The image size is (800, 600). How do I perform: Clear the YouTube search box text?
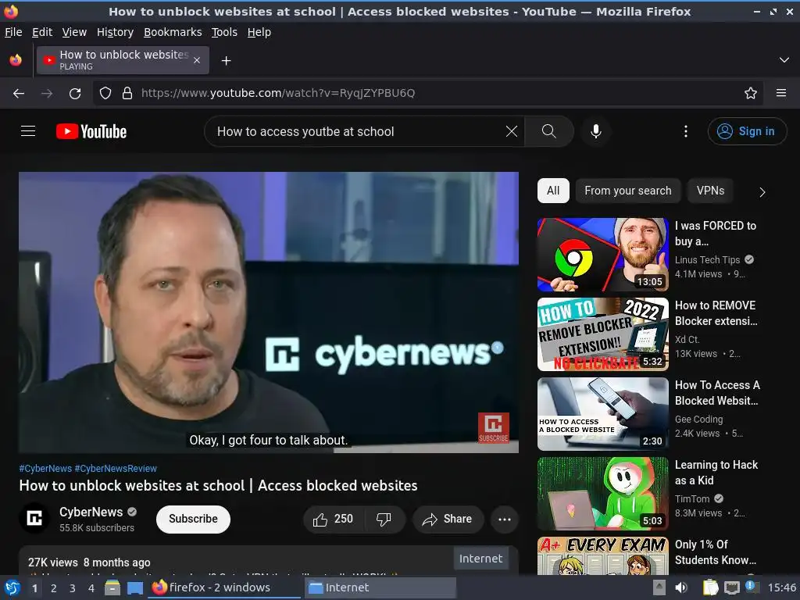click(x=511, y=131)
